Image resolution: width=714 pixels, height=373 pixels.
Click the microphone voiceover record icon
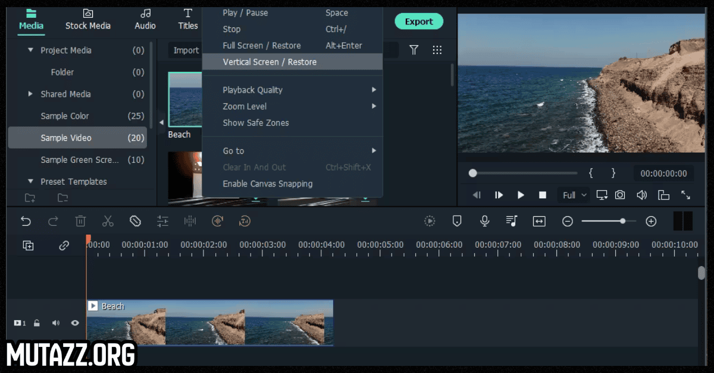click(x=485, y=222)
